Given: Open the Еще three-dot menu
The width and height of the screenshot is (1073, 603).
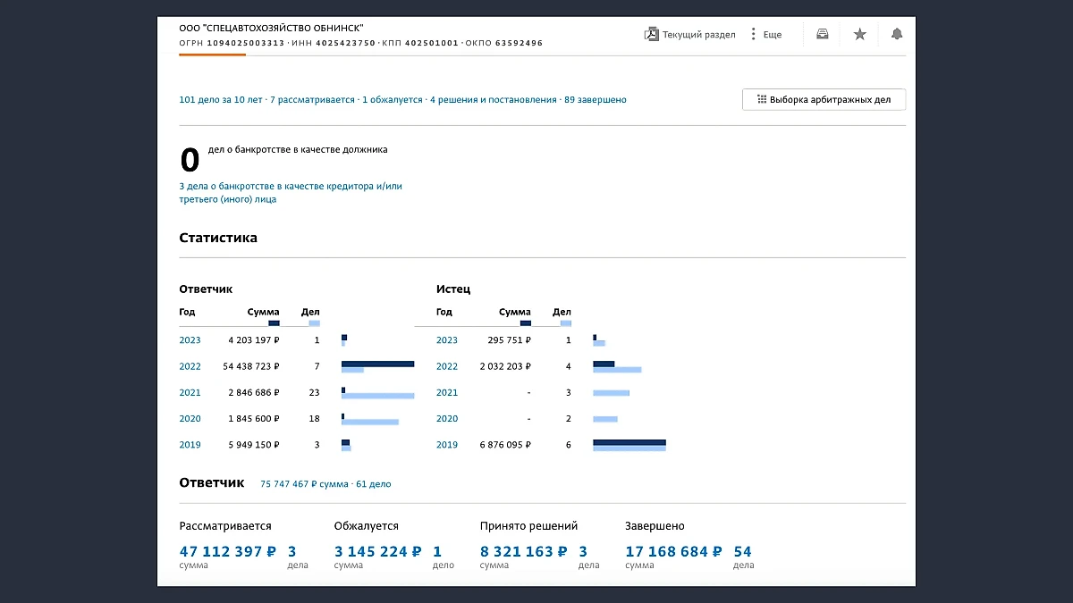Looking at the screenshot, I should point(753,35).
